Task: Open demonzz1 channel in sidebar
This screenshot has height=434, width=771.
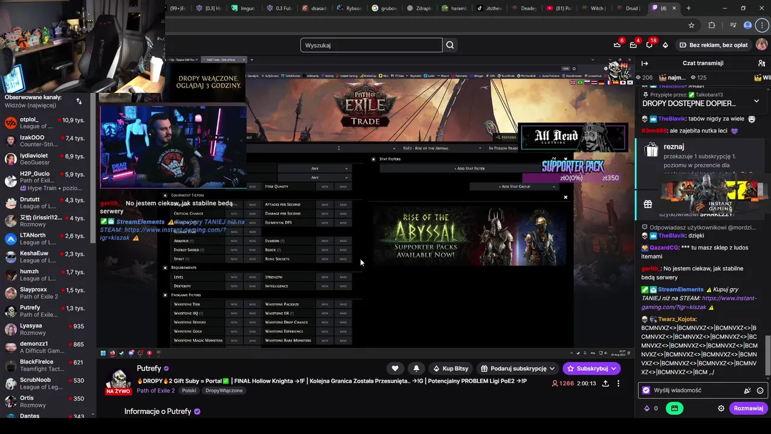Action: point(46,347)
